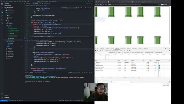
Task: Clear the network log in DevTools
Action: click(x=98, y=51)
